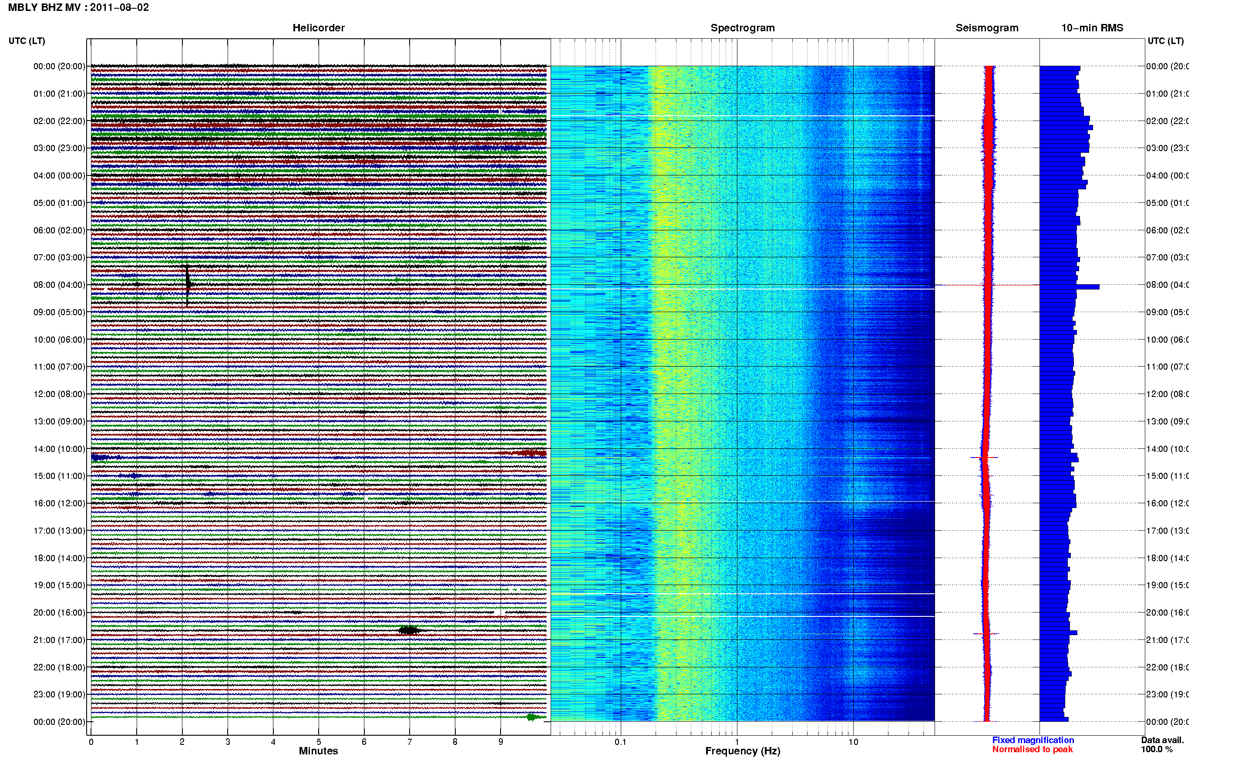Click the left 08:00 (04:00) time label
Image resolution: width=1238 pixels, height=774 pixels.
pyautogui.click(x=59, y=285)
